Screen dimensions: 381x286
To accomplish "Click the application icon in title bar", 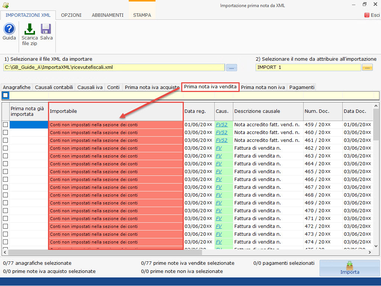I will (x=6, y=5).
